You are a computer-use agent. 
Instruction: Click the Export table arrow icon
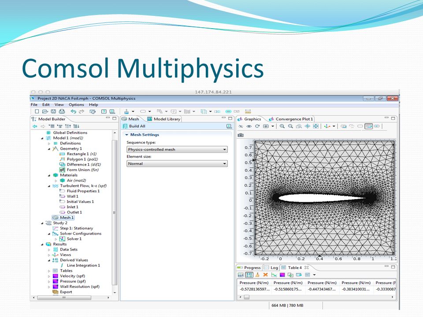(x=299, y=275)
